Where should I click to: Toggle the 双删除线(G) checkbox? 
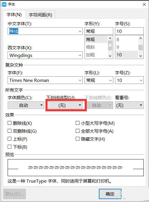coord(9,131)
